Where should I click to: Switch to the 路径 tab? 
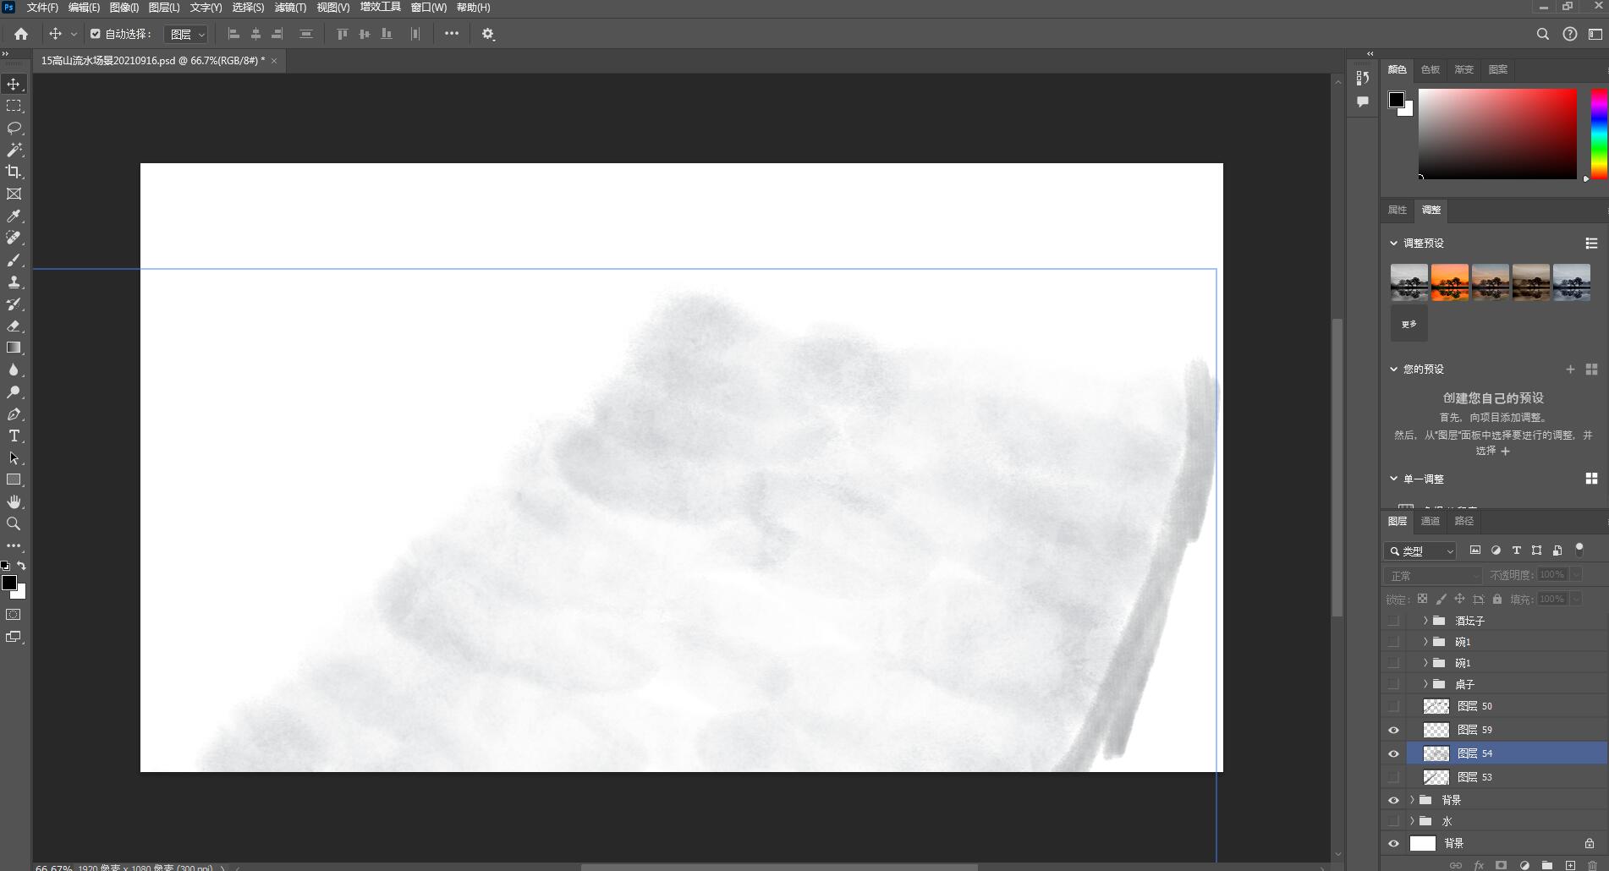(1464, 521)
